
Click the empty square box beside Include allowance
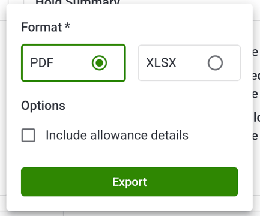click(x=28, y=135)
